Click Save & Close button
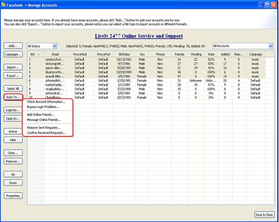This screenshot has height=222, width=279. [x=264, y=215]
